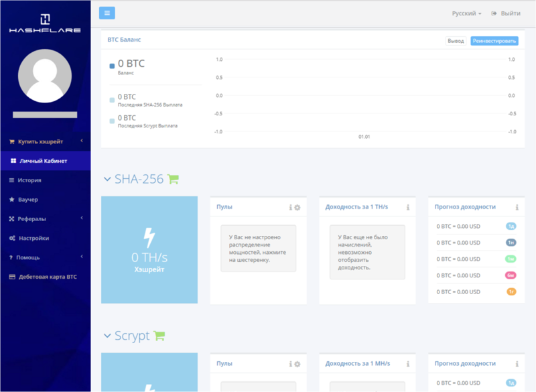This screenshot has width=536, height=392.
Task: Click the hamburger menu toggle button
Action: tap(107, 13)
